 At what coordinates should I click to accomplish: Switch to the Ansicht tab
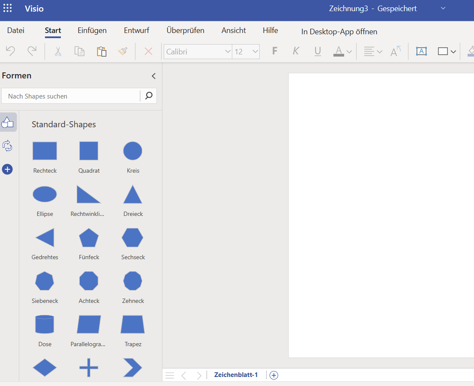click(x=234, y=30)
